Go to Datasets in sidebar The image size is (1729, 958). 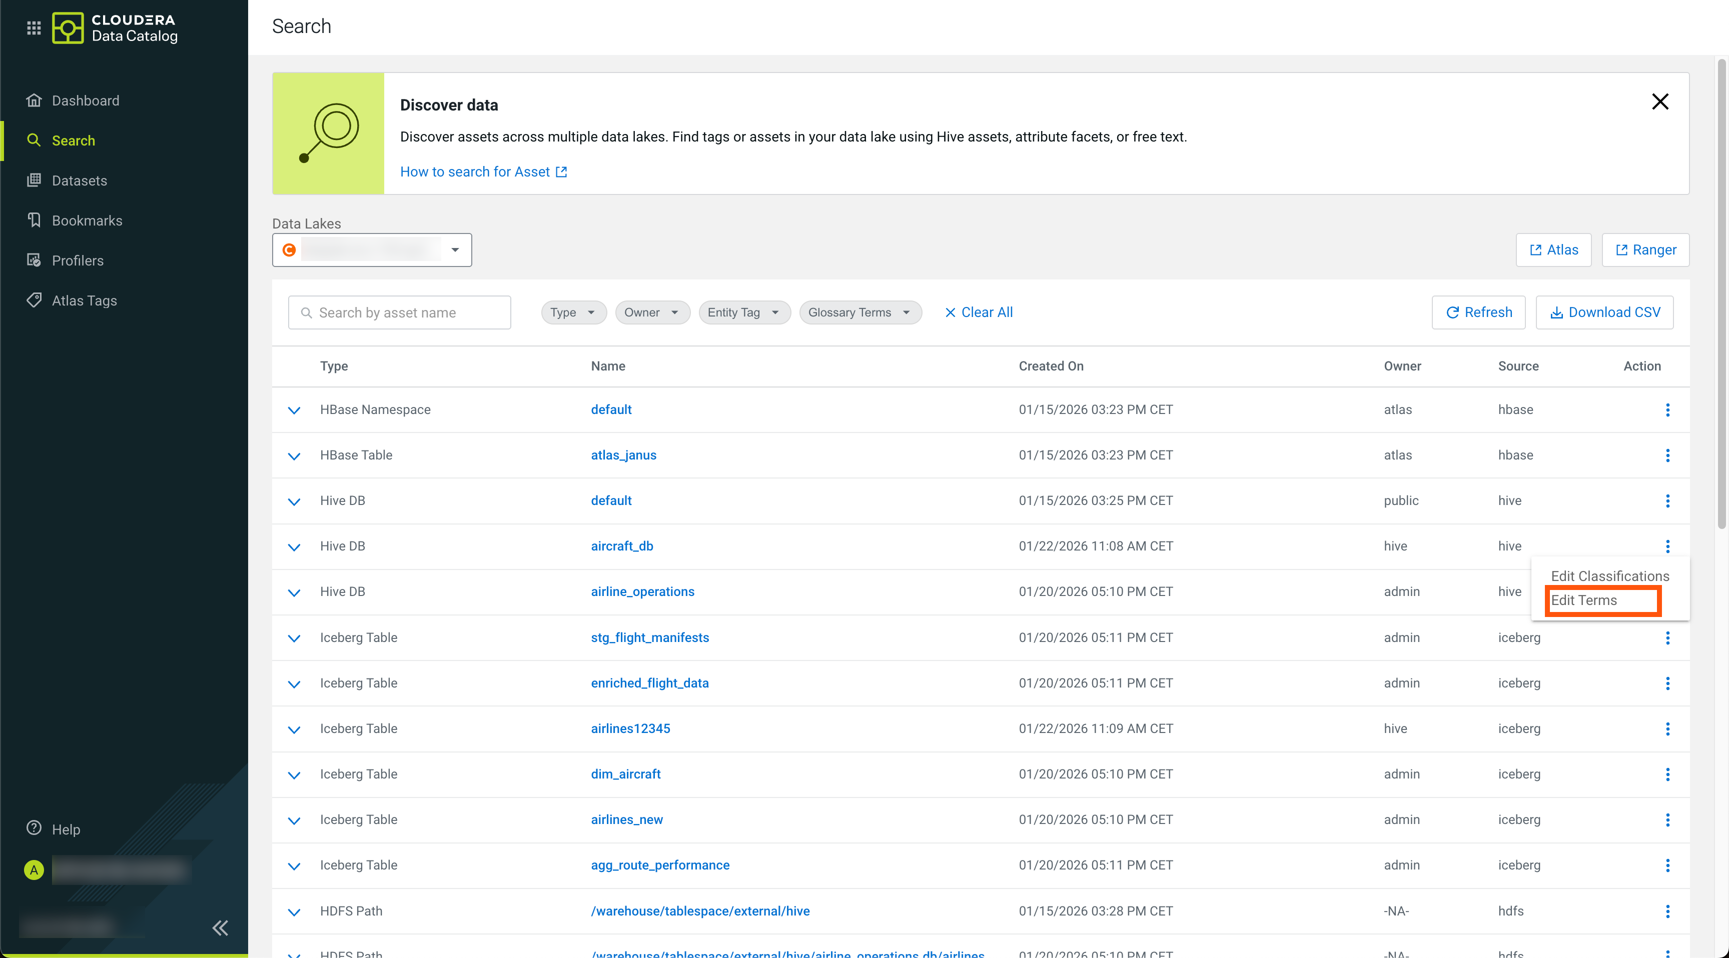(x=79, y=180)
